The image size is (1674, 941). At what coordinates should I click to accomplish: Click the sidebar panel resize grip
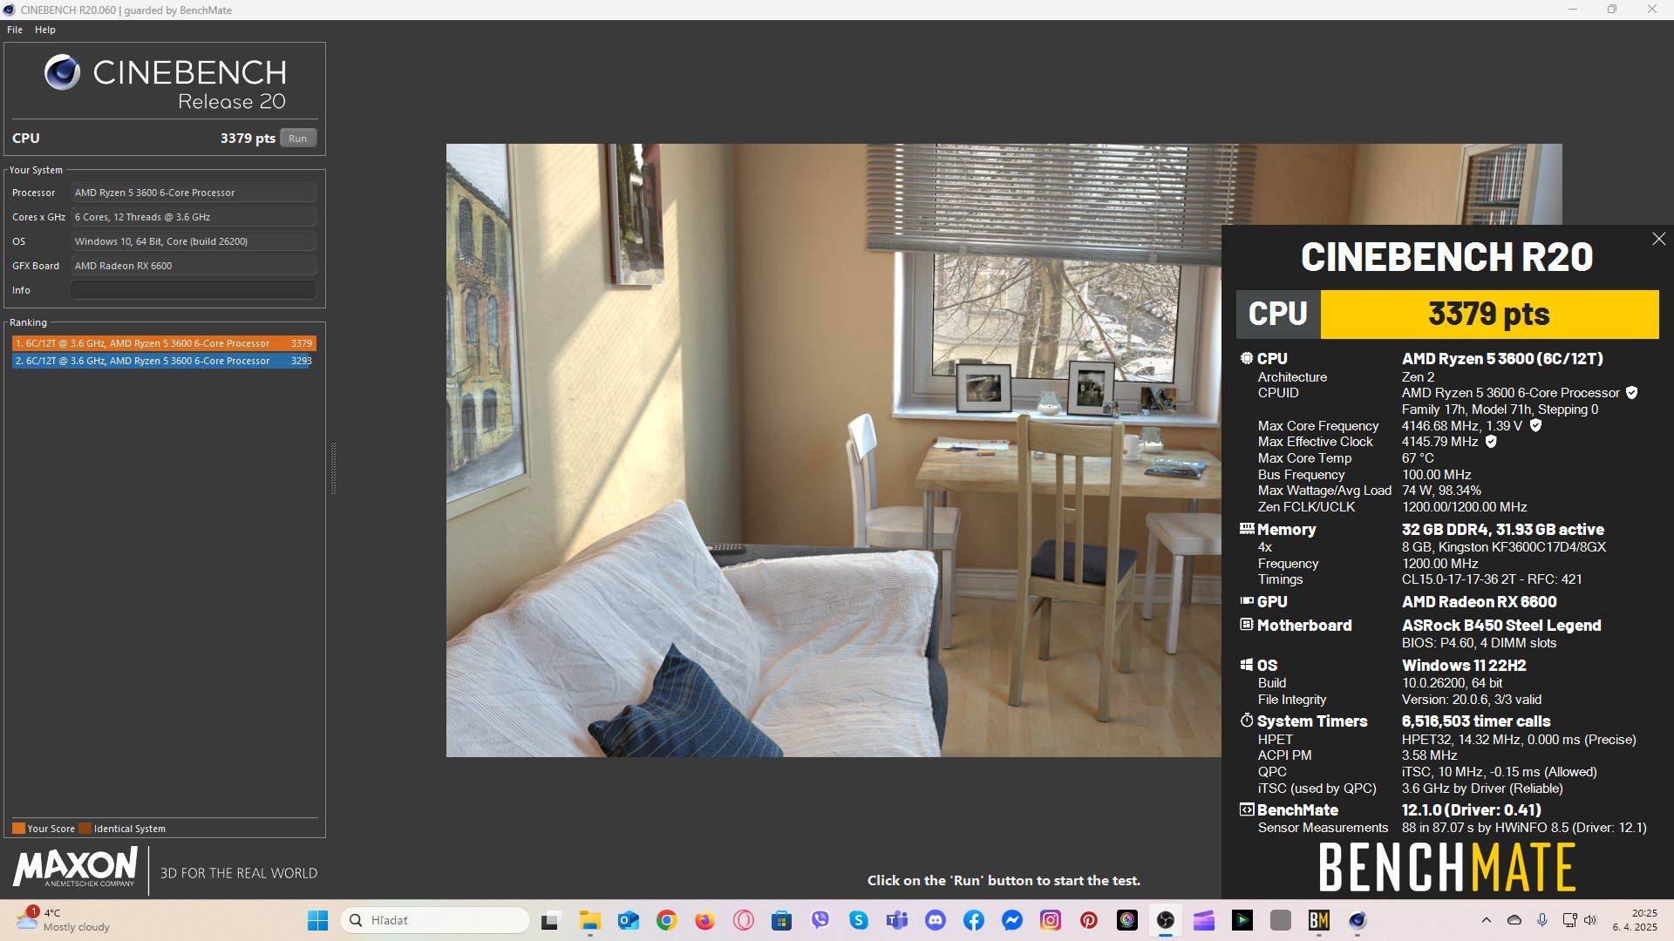click(333, 468)
